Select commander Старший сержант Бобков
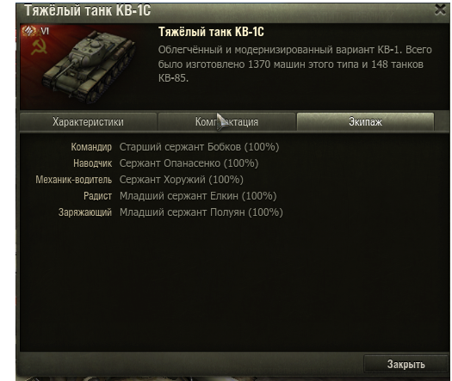Screen dimensions: 452x381 (x=199, y=147)
